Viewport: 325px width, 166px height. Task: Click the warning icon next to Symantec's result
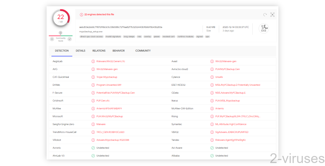(x=212, y=124)
